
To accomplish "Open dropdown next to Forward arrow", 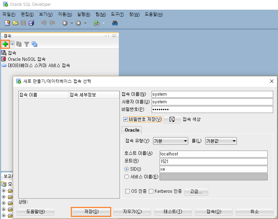I will [x=85, y=23].
